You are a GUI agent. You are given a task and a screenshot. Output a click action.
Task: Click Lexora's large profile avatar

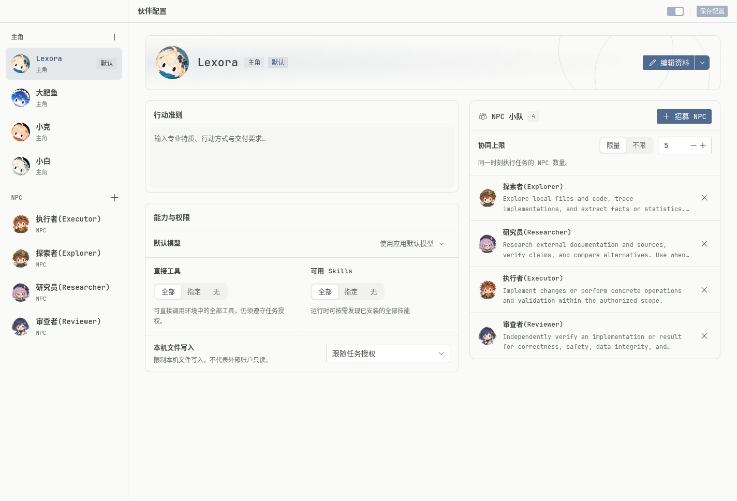pyautogui.click(x=172, y=63)
